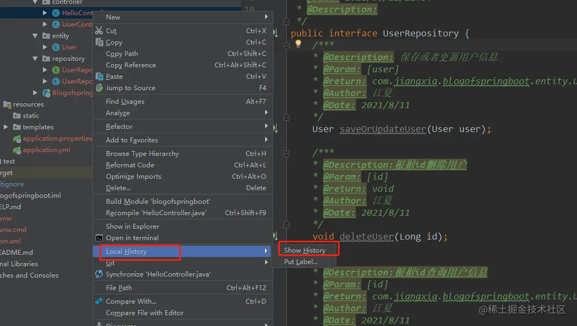Select README.md file in project tree
577x326 pixels.
[x=16, y=253]
